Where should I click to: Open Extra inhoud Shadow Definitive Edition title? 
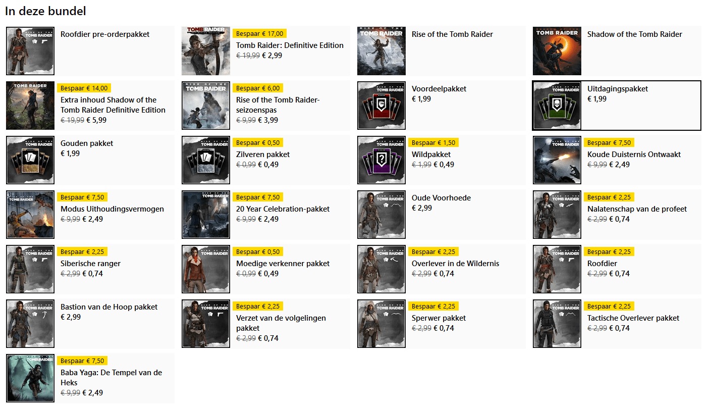tap(113, 105)
